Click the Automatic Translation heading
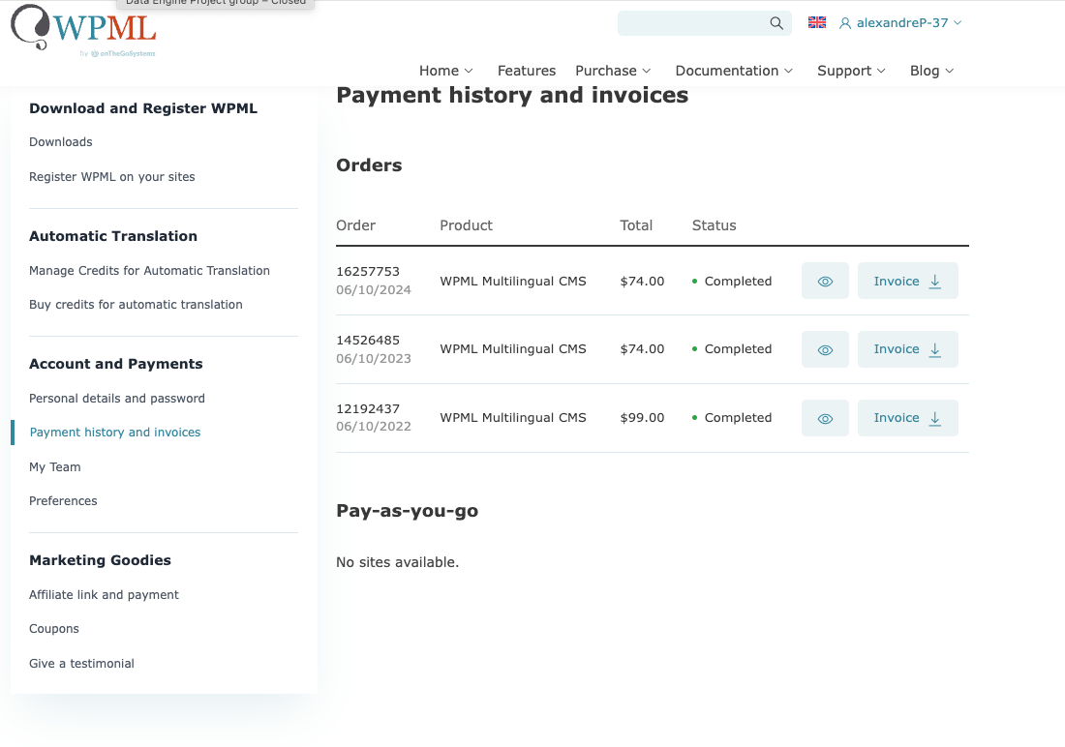Image resolution: width=1065 pixels, height=747 pixels. (113, 236)
